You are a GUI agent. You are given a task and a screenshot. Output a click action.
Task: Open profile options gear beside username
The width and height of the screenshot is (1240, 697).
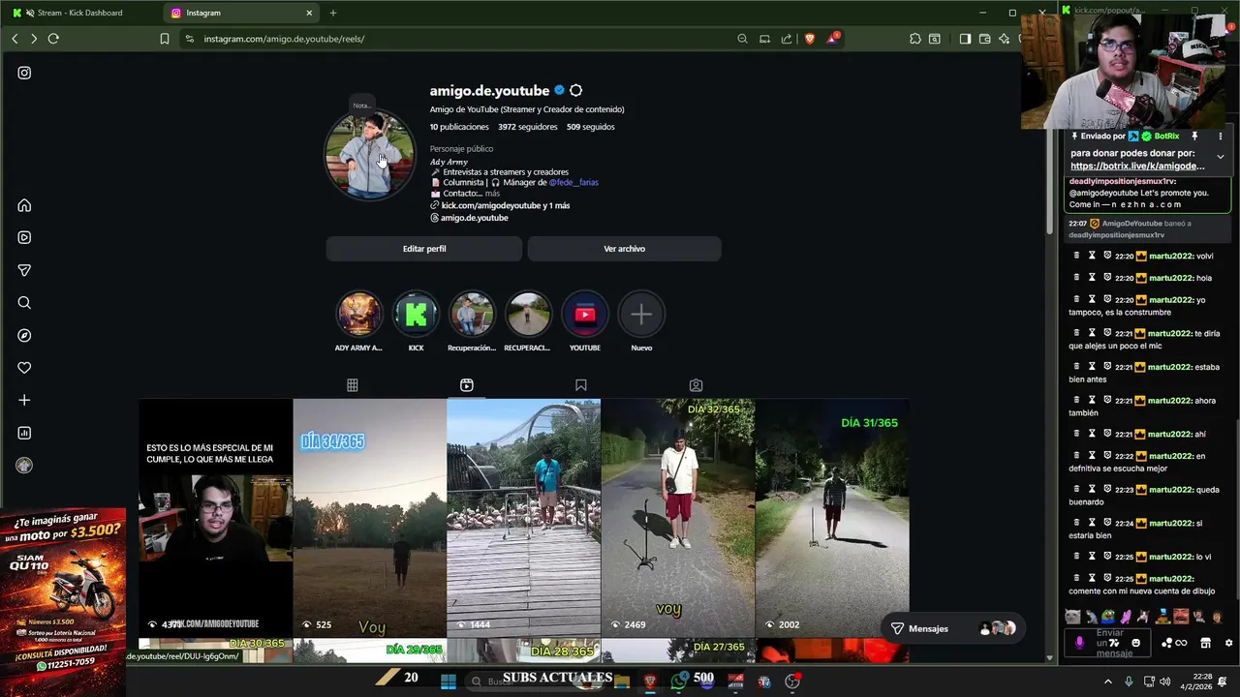[x=575, y=90]
